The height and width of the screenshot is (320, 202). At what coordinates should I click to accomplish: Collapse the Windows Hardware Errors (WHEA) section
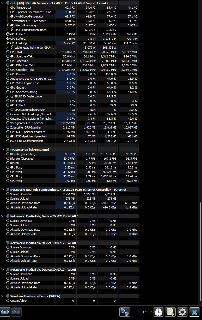pyautogui.click(x=3, y=296)
